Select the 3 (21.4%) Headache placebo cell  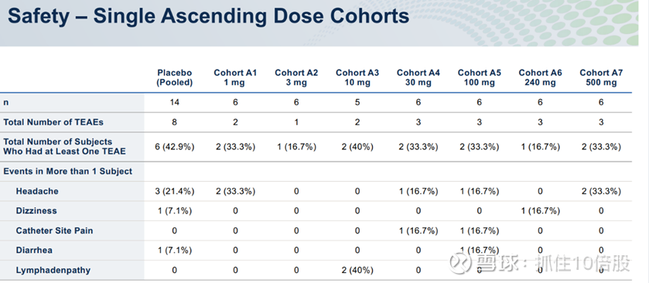click(x=174, y=191)
